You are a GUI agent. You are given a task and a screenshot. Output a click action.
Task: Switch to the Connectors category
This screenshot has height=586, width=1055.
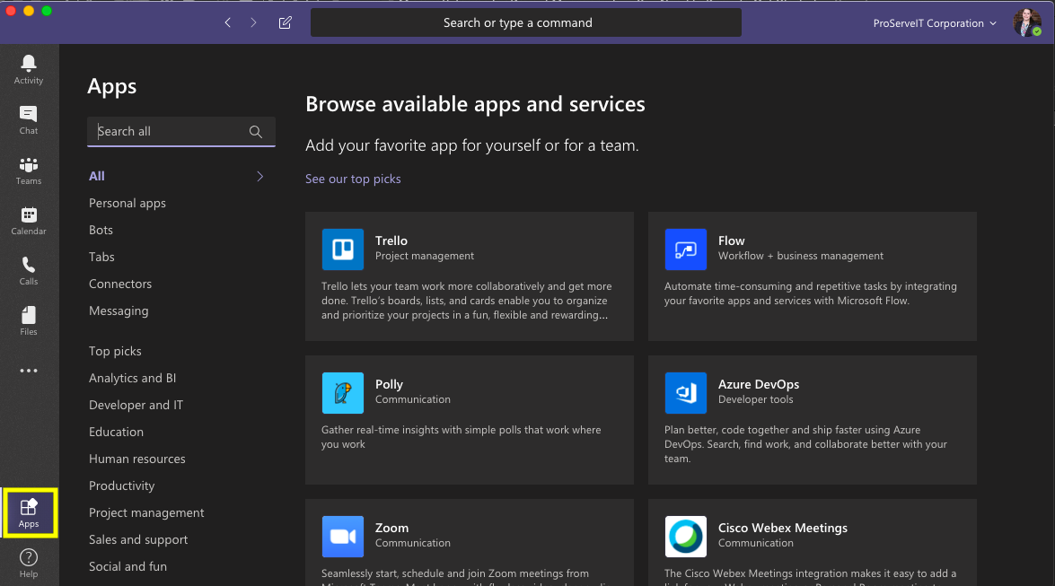[119, 284]
